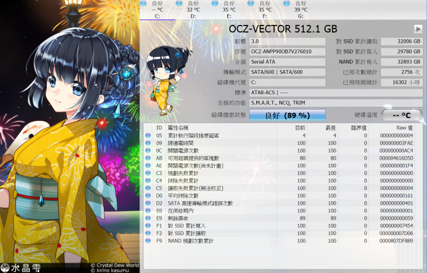Click the total host reads value 32006 GB
This screenshot has height=273, width=427.
(x=401, y=42)
